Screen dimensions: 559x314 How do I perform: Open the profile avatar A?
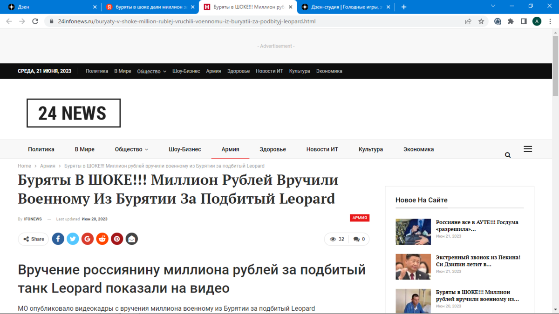[537, 21]
